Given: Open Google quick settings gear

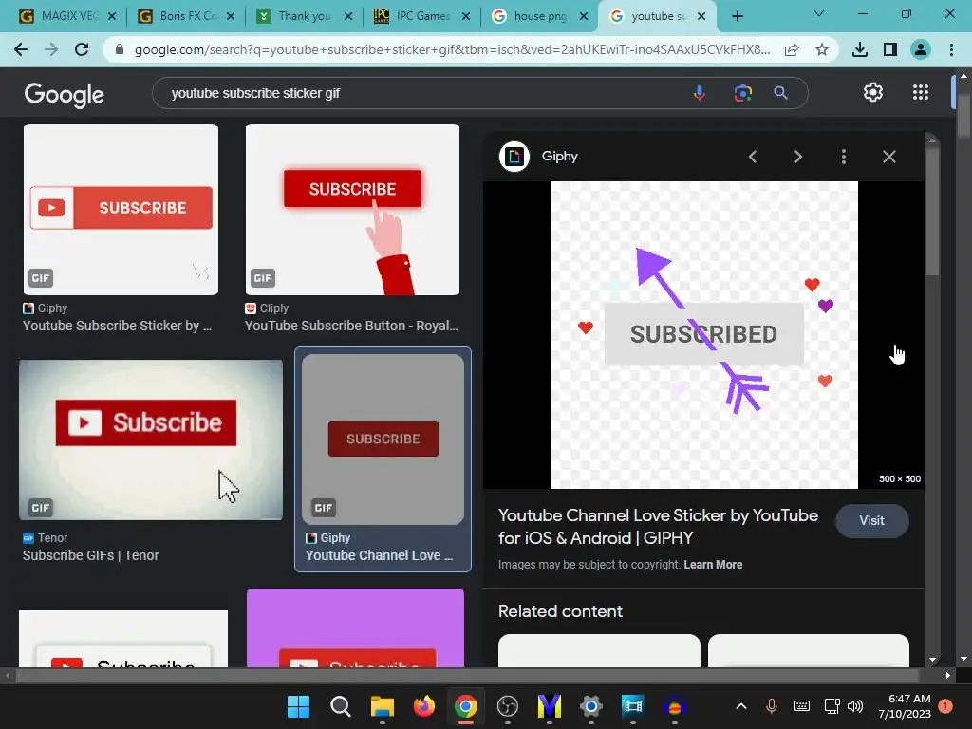Looking at the screenshot, I should 873,92.
